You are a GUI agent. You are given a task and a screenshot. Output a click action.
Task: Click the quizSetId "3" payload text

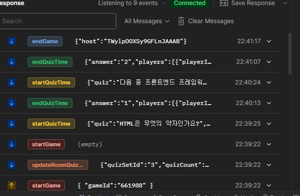pyautogui.click(x=155, y=165)
